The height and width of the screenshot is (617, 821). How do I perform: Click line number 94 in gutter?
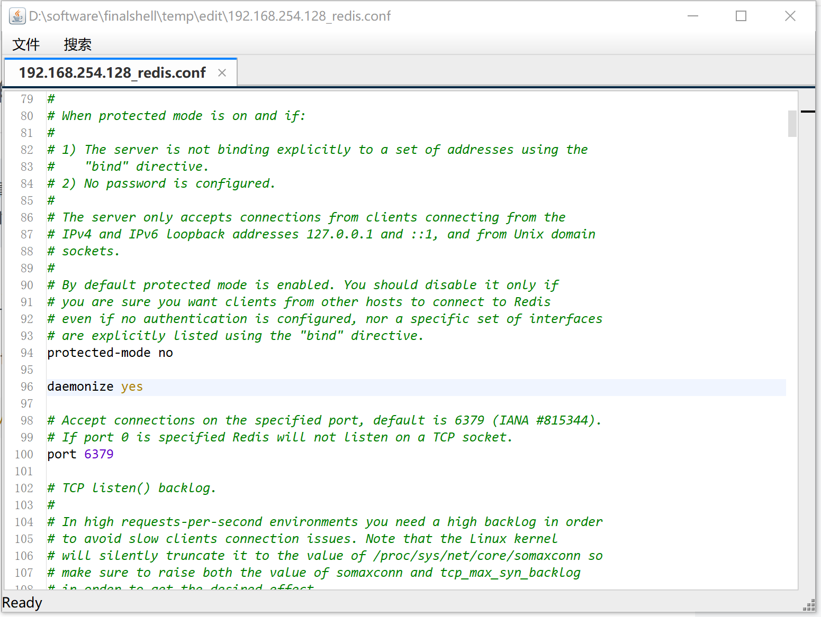pyautogui.click(x=27, y=353)
